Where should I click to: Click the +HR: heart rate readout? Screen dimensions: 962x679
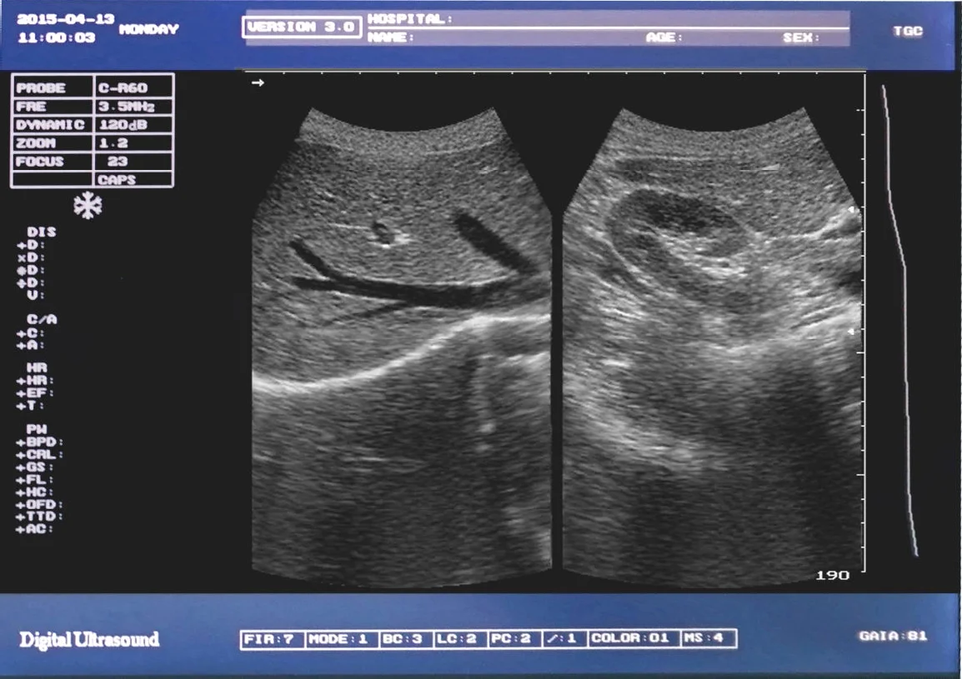click(36, 380)
